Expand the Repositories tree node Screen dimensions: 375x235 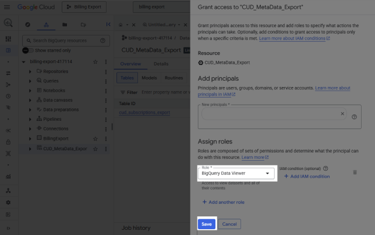point(30,71)
